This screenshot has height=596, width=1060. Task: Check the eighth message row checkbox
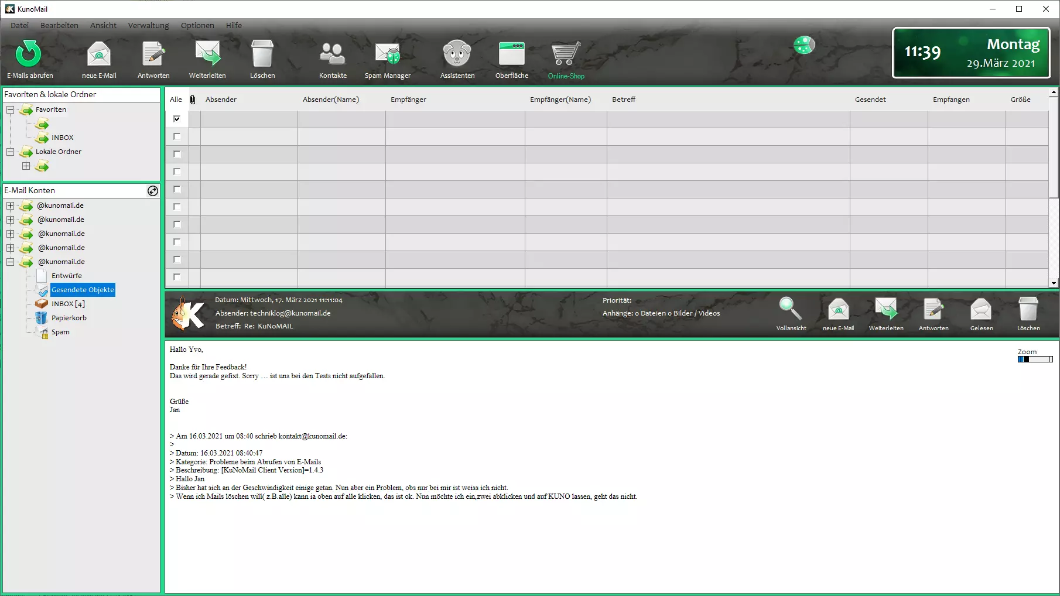(x=177, y=242)
